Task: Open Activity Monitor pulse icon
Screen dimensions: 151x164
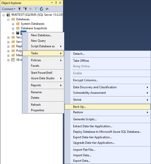Action: [x=47, y=9]
